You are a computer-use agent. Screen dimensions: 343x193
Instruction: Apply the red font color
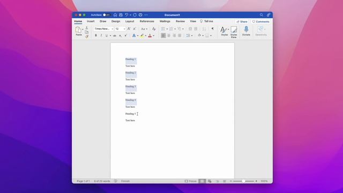pos(150,35)
